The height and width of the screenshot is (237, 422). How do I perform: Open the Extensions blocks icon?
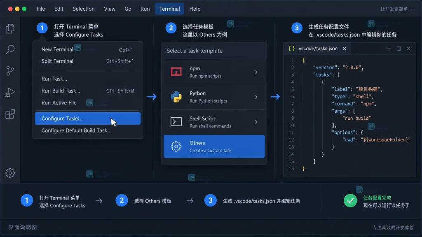coord(10,114)
